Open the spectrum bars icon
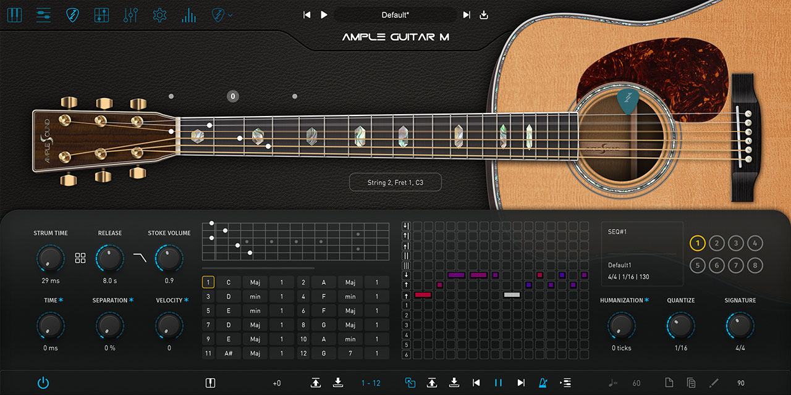Viewport: 791px width, 395px height. point(188,15)
